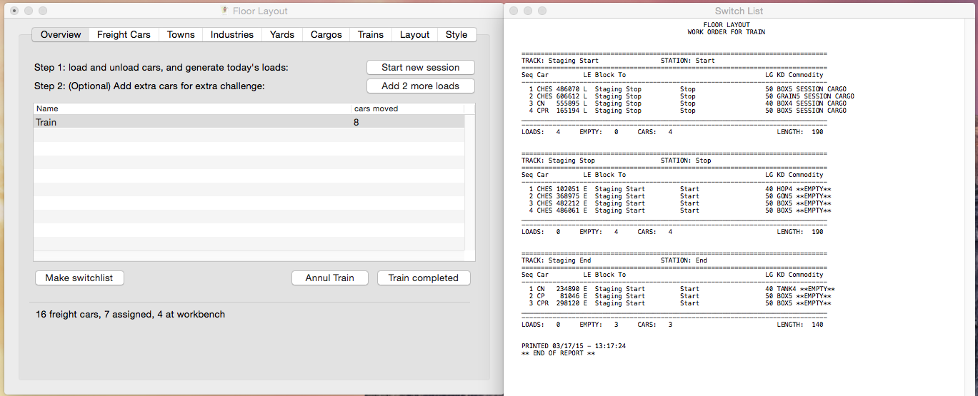Click '** END OF REPORT **' in Switch List

558,353
